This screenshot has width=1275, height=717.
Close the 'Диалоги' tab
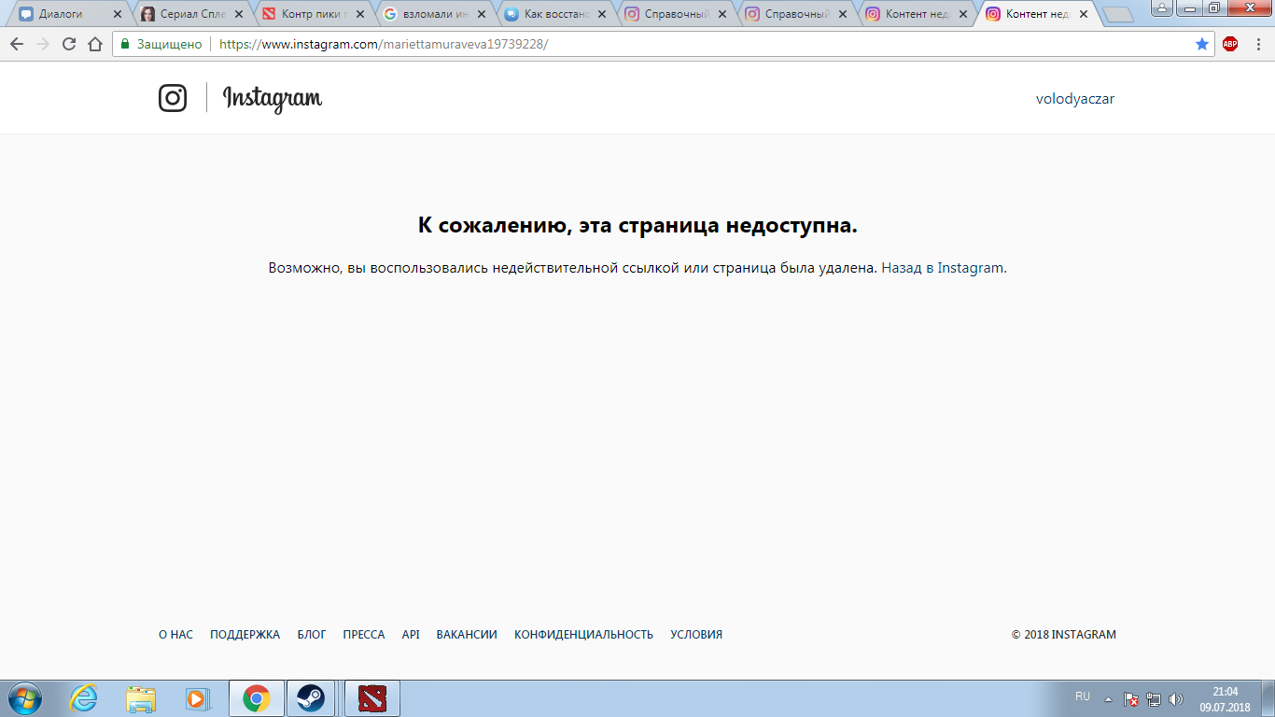tap(118, 14)
